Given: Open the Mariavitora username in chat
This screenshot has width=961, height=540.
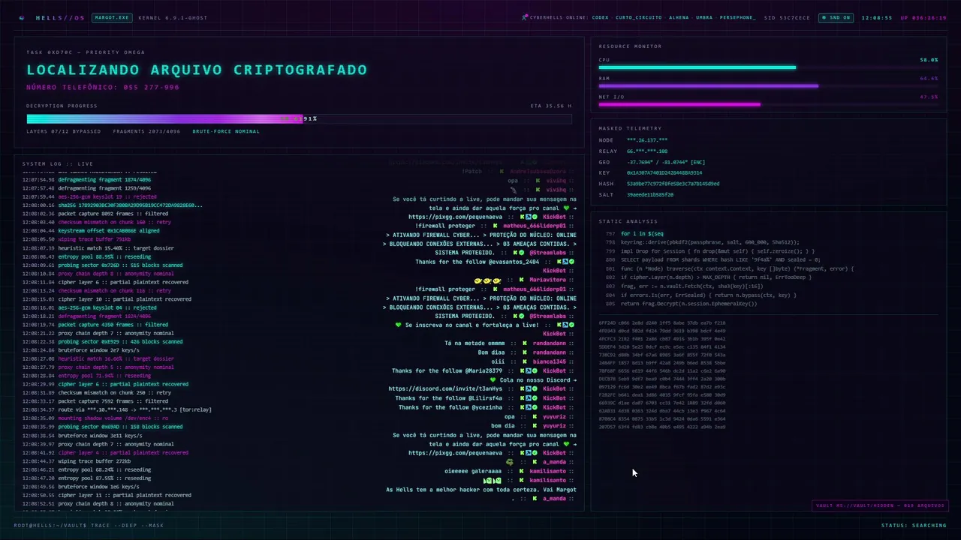Looking at the screenshot, I should tap(547, 280).
